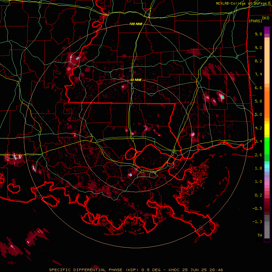The width and height of the screenshot is (272, 272).
Task: Pick the yellow segment of the color bar
Action: [267, 129]
